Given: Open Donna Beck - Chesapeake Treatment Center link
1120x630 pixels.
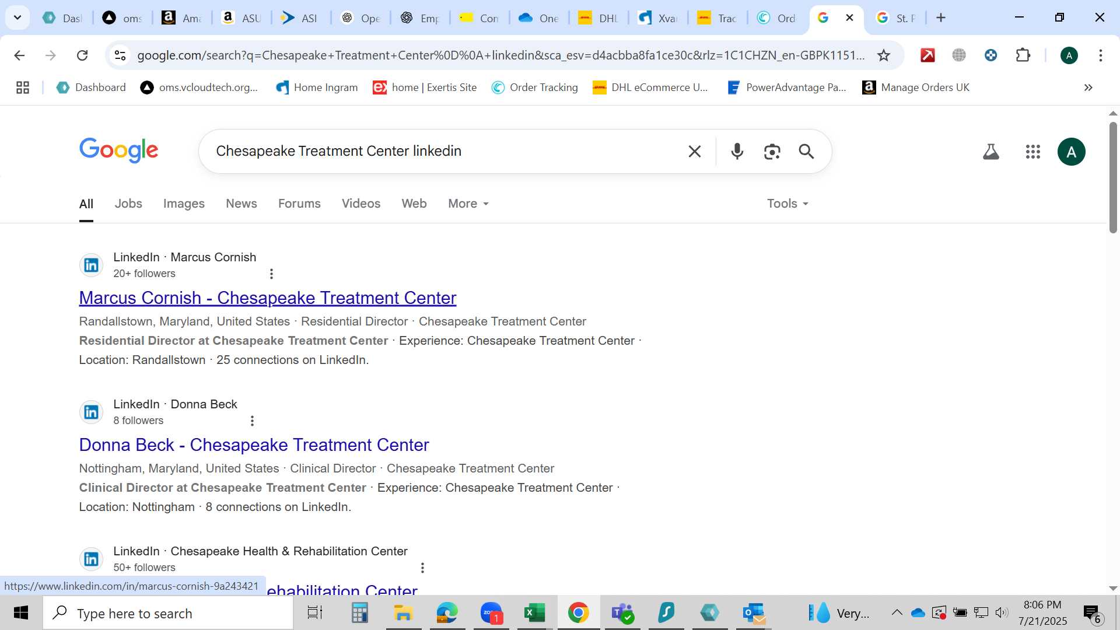Looking at the screenshot, I should click(254, 445).
